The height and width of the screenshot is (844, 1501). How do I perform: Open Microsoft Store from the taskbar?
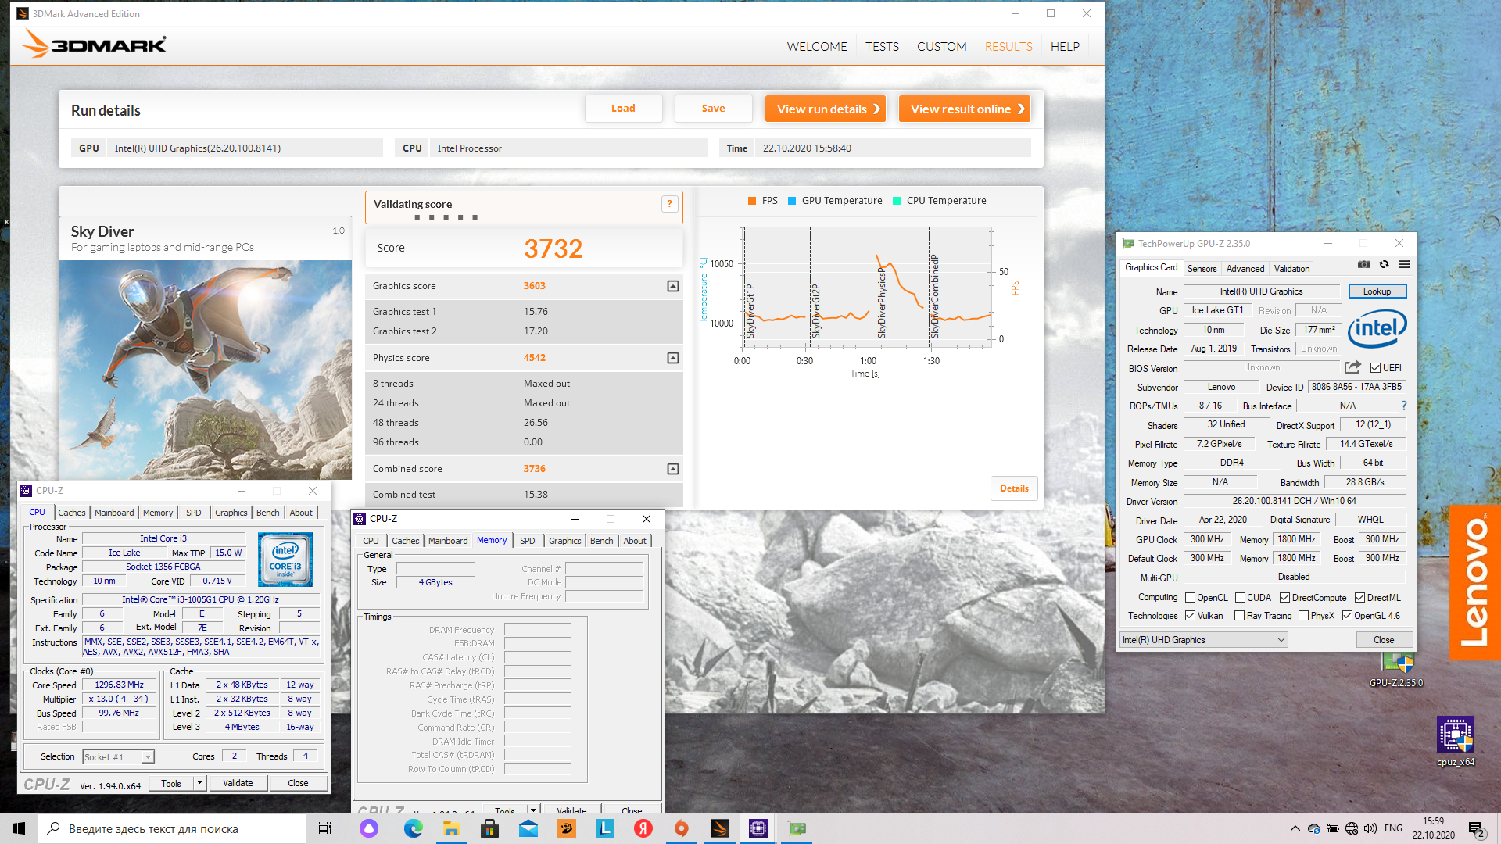coord(490,828)
